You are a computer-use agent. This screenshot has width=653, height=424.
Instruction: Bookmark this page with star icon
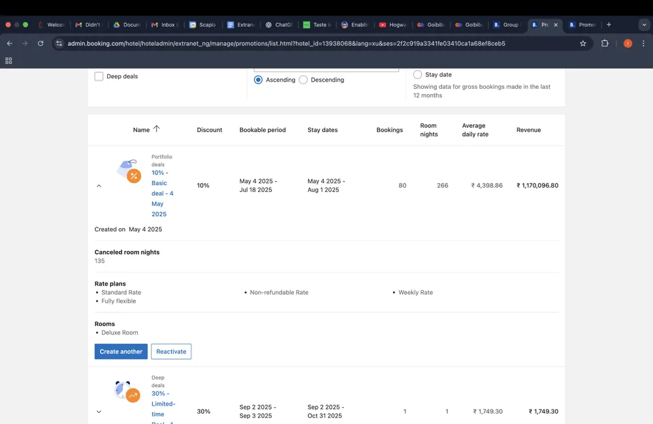pos(583,43)
